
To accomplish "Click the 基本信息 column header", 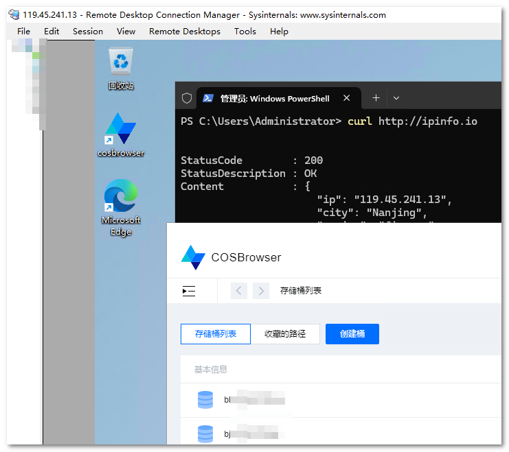I will coord(211,369).
